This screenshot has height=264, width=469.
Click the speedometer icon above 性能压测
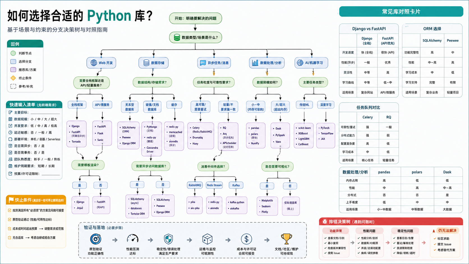tap(133, 239)
